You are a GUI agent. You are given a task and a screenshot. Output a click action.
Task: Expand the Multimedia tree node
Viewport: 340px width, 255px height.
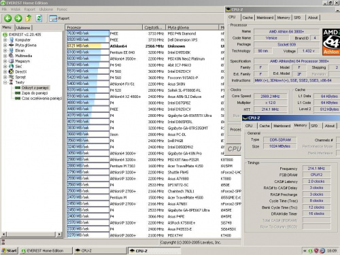5,56
